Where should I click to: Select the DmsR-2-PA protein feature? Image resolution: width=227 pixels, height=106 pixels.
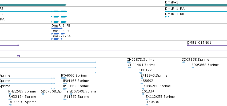pos(57,39)
